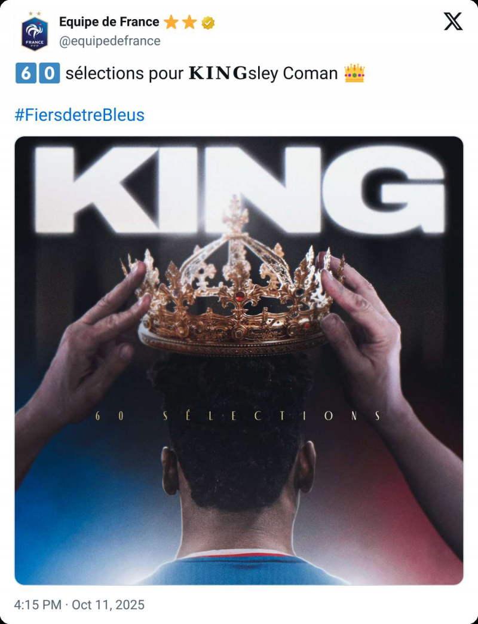The height and width of the screenshot is (624, 478).
Task: Click the X logo icon
Action: point(453,22)
